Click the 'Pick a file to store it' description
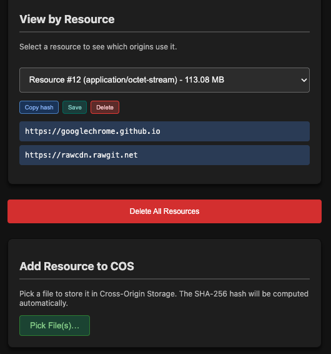331x354 pixels. (x=164, y=298)
